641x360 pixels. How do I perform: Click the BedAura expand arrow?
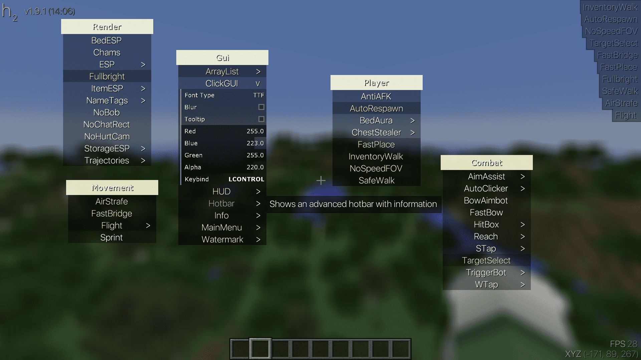point(413,120)
